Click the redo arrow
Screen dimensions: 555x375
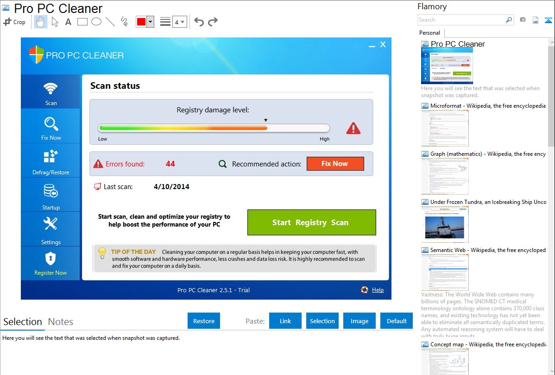pyautogui.click(x=213, y=22)
